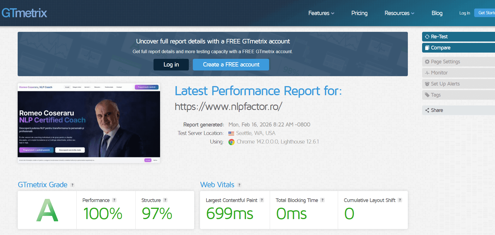Click Log In in top navigation
This screenshot has height=235, width=495.
(x=465, y=13)
